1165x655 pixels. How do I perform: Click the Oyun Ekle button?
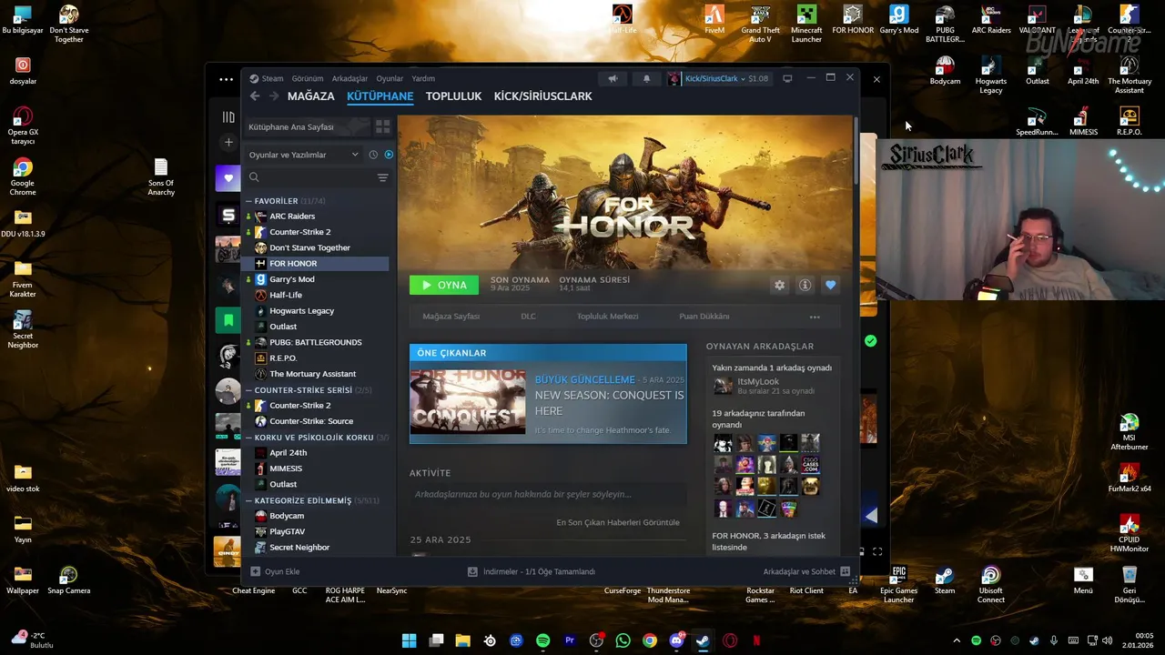coord(275,571)
